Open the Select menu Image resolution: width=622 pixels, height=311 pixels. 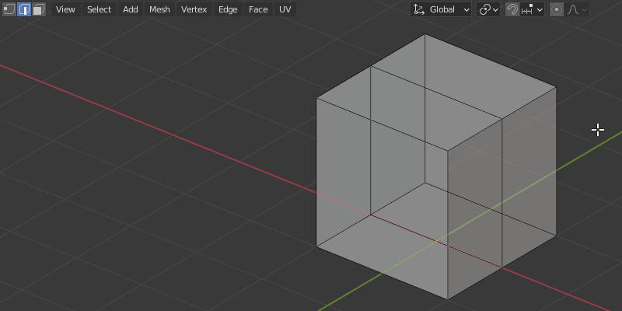click(x=100, y=9)
